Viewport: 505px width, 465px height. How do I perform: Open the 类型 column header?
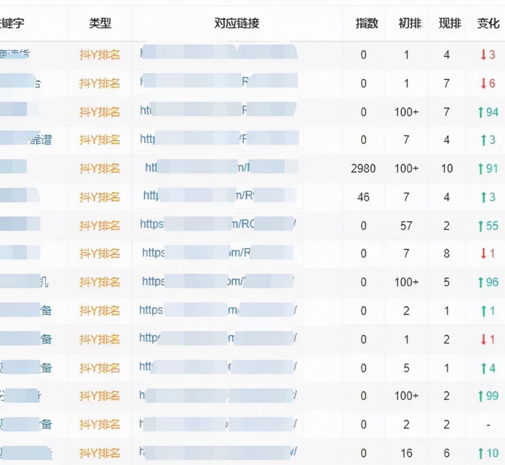click(99, 23)
